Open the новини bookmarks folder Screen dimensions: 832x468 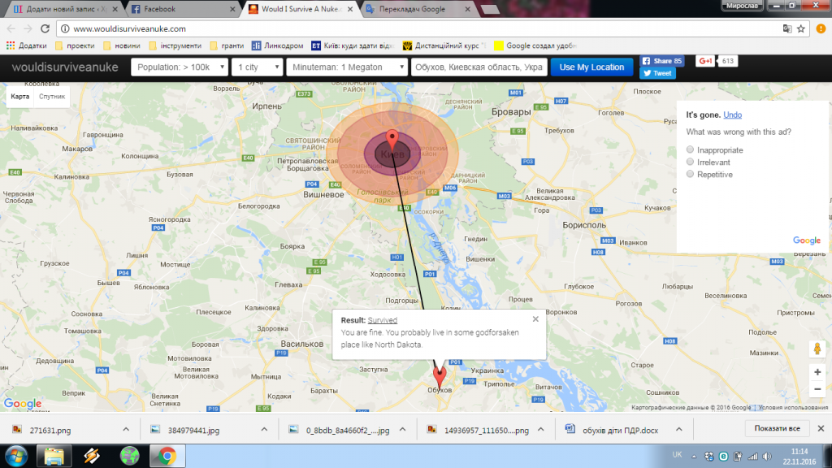click(122, 45)
